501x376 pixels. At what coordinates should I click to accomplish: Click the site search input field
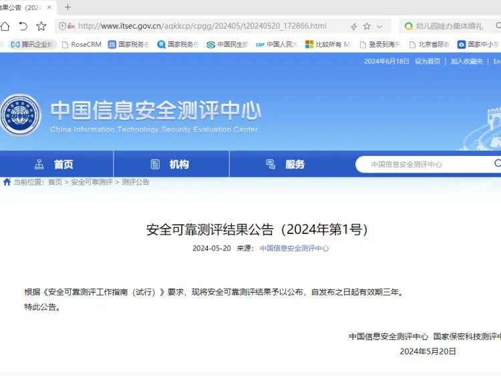[428, 164]
